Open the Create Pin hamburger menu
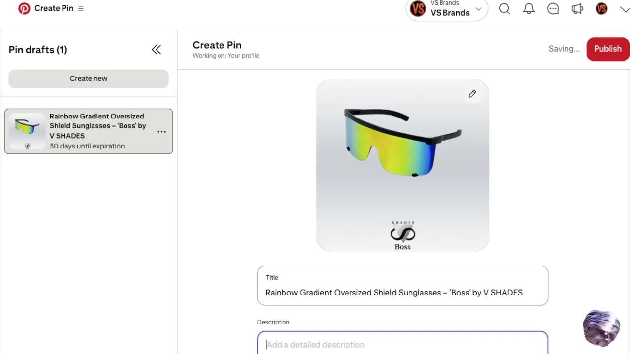This screenshot has width=630, height=354. [x=81, y=9]
